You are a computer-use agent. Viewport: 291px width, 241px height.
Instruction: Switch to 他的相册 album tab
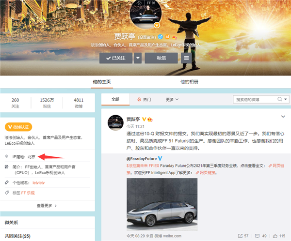pyautogui.click(x=189, y=82)
